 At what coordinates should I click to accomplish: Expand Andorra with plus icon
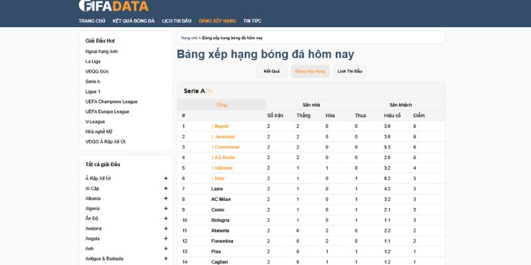pyautogui.click(x=166, y=229)
